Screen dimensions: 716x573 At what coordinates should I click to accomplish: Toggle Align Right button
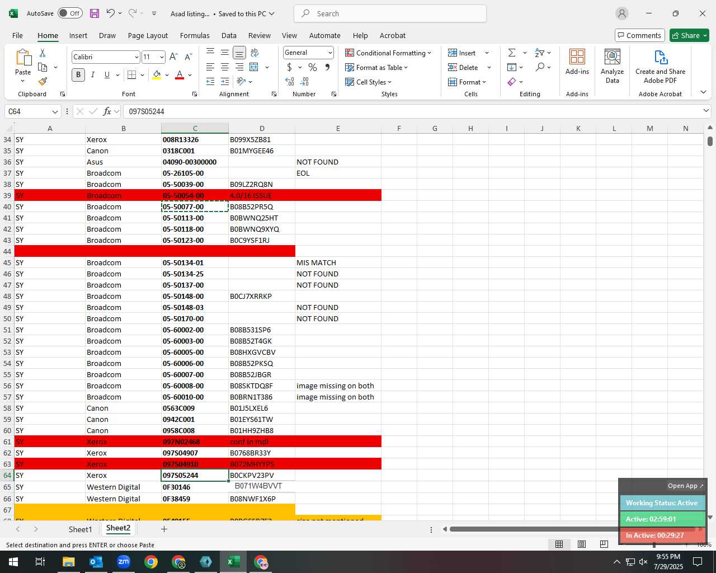click(239, 67)
